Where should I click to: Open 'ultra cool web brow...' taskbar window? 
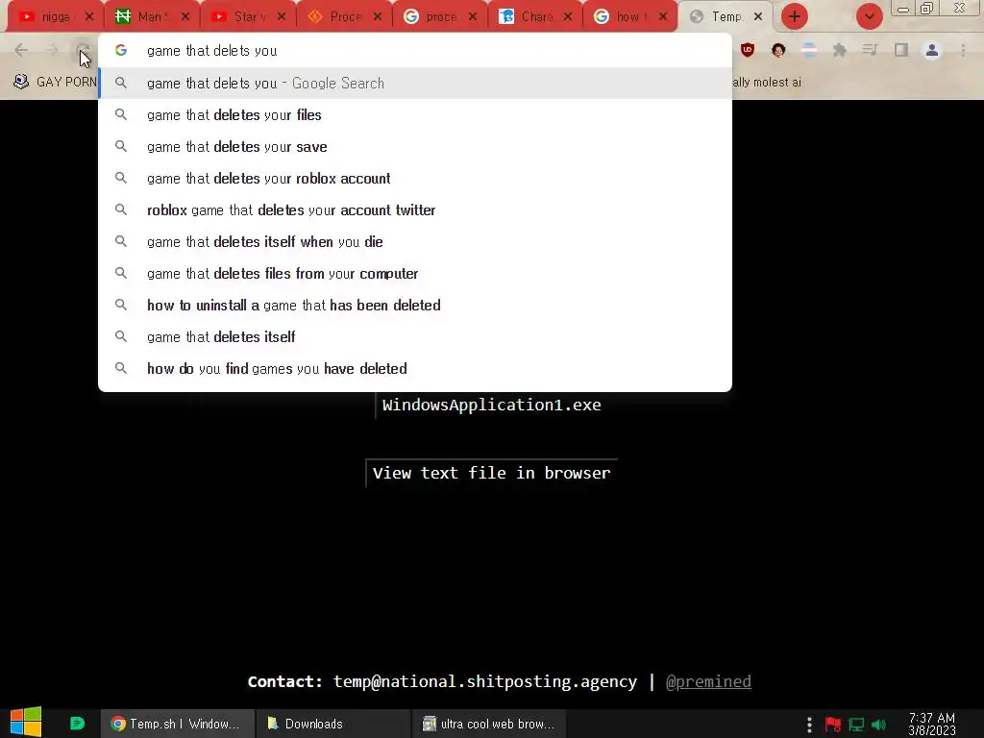[x=488, y=724]
